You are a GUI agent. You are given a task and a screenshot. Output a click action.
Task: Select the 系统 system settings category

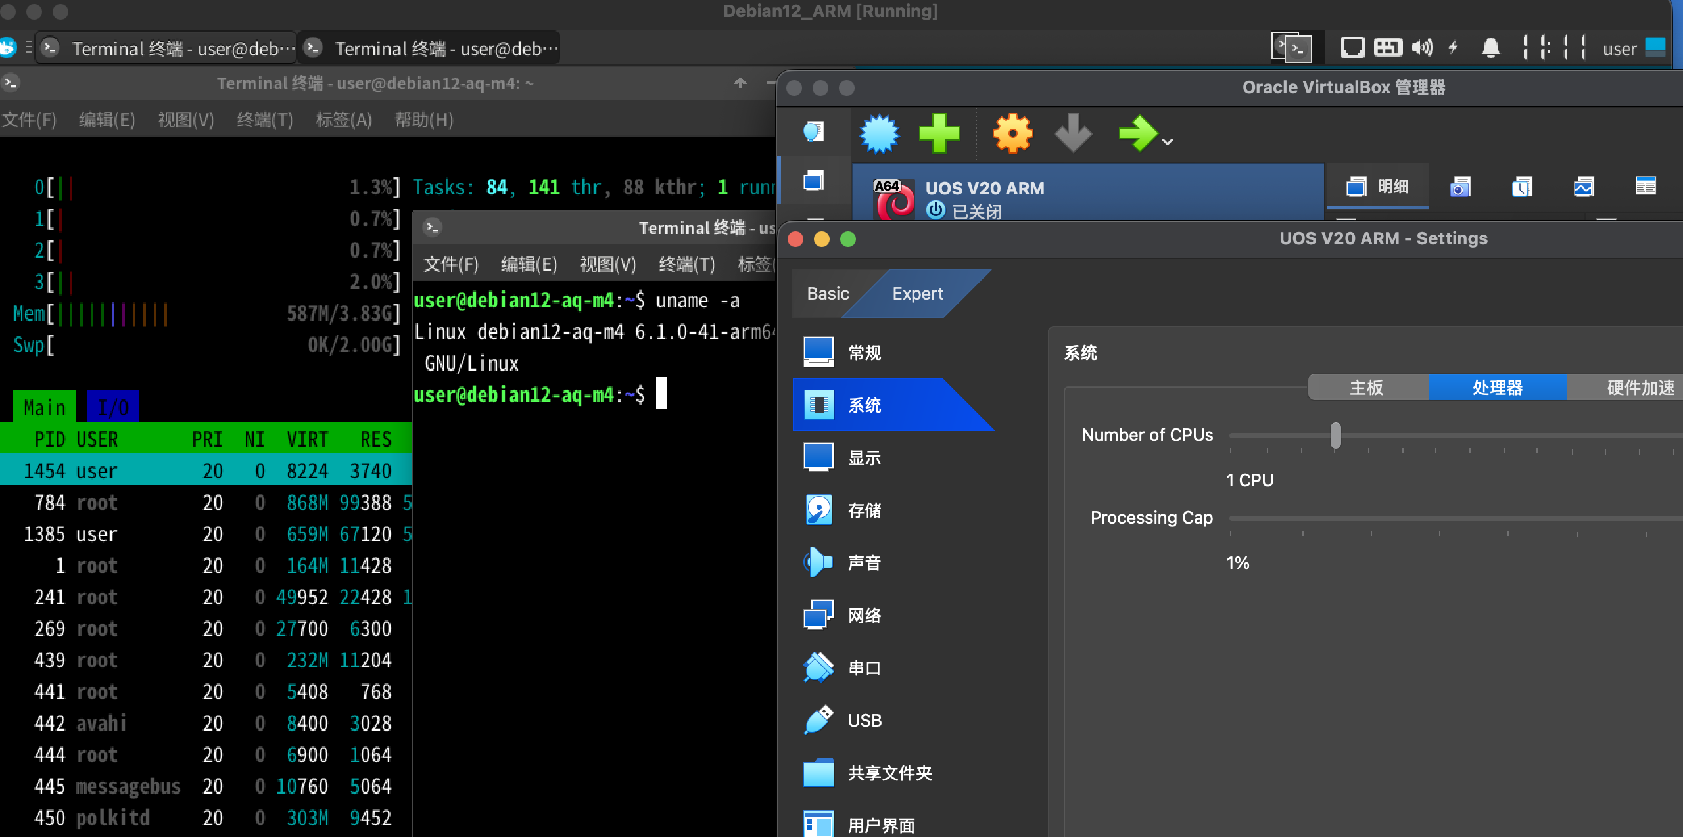891,405
